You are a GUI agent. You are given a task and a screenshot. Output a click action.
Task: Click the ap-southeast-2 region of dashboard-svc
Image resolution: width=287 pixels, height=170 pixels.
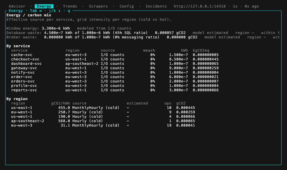click(x=82, y=64)
